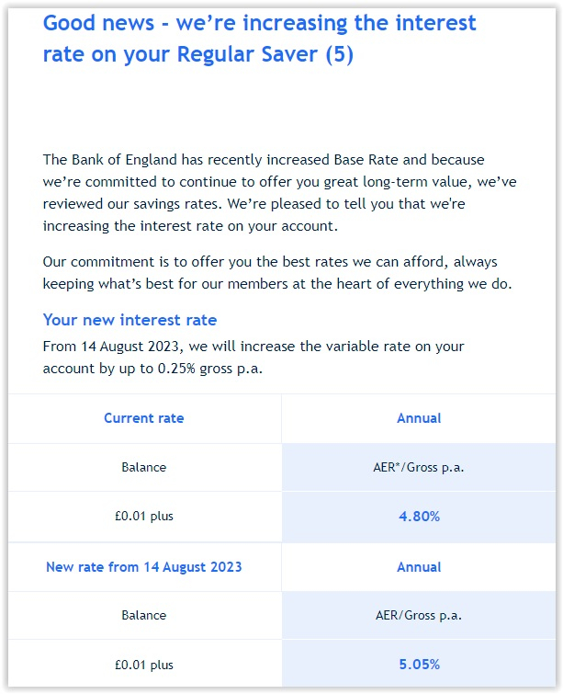Click the 'From 14 August 2023' sentence
563x694 pixels.
pyautogui.click(x=253, y=358)
